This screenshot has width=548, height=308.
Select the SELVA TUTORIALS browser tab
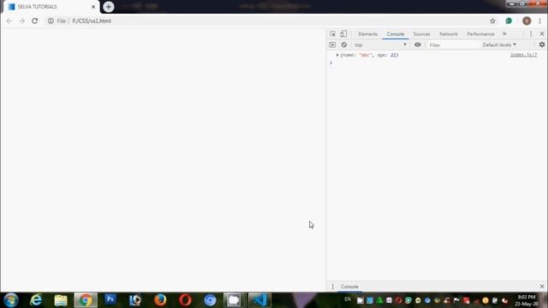click(51, 7)
